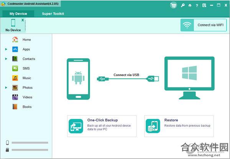Click the phone storage icon at sidebar bottom

(7, 142)
